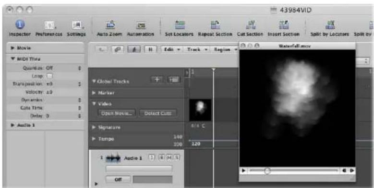This screenshot has width=374, height=188.
Task: Collapse the Video global track
Action: click(x=94, y=104)
